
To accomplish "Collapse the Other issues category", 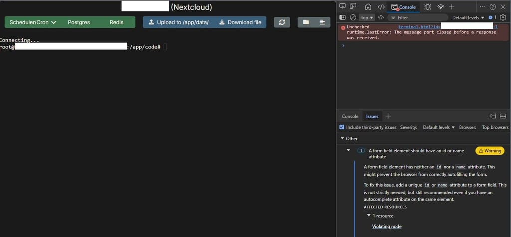I will point(342,138).
